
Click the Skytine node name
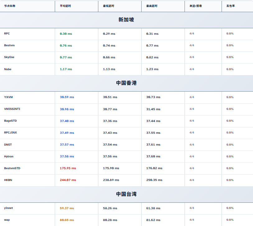(9, 57)
